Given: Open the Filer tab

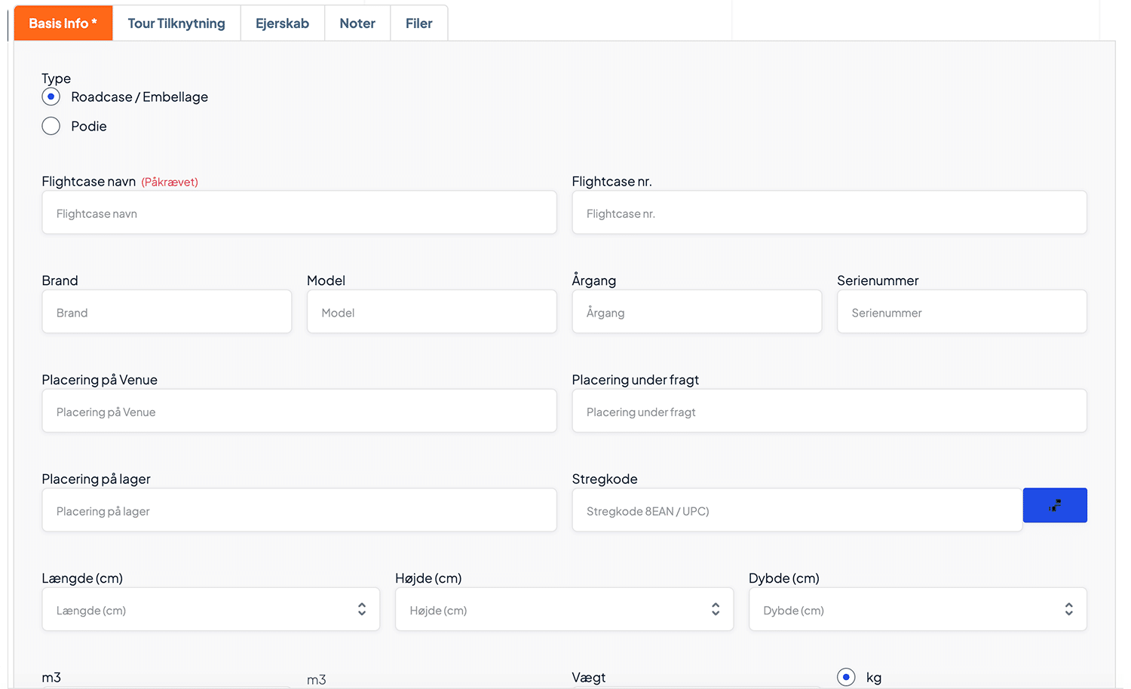Looking at the screenshot, I should [x=418, y=23].
